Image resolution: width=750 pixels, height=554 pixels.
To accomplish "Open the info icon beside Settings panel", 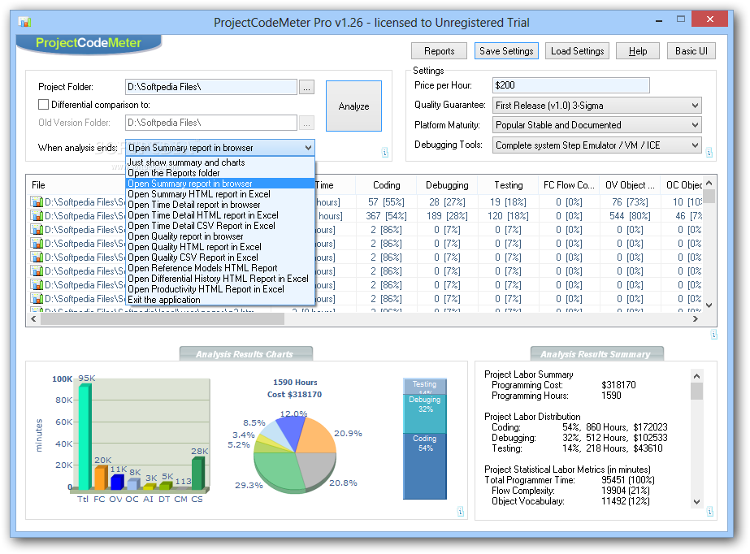I will [709, 153].
